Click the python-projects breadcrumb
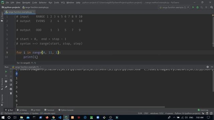Viewport: 214px width, 120px height. tap(11, 7)
